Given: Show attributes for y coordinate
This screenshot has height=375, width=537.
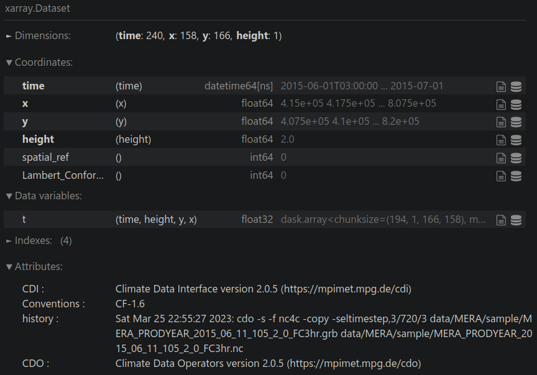Looking at the screenshot, I should 501,122.
